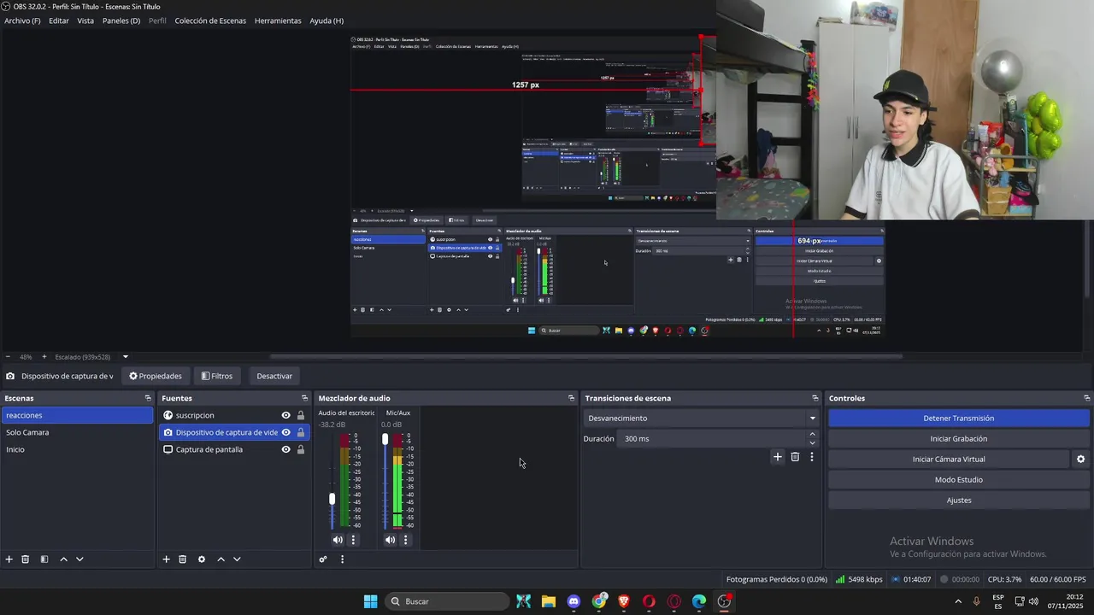Open Vista menu
Screen dimensions: 1094x615
pyautogui.click(x=85, y=20)
